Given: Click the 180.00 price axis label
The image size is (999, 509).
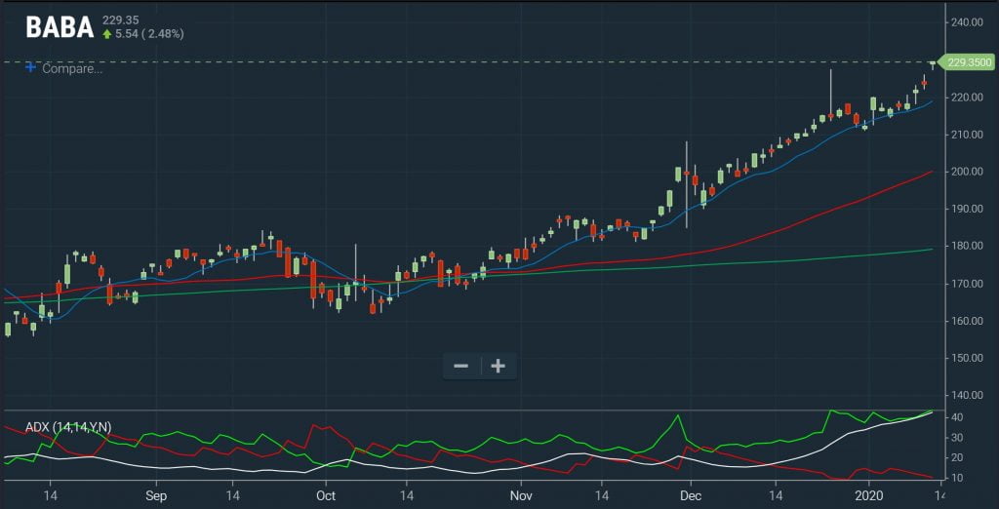Looking at the screenshot, I should tap(969, 246).
